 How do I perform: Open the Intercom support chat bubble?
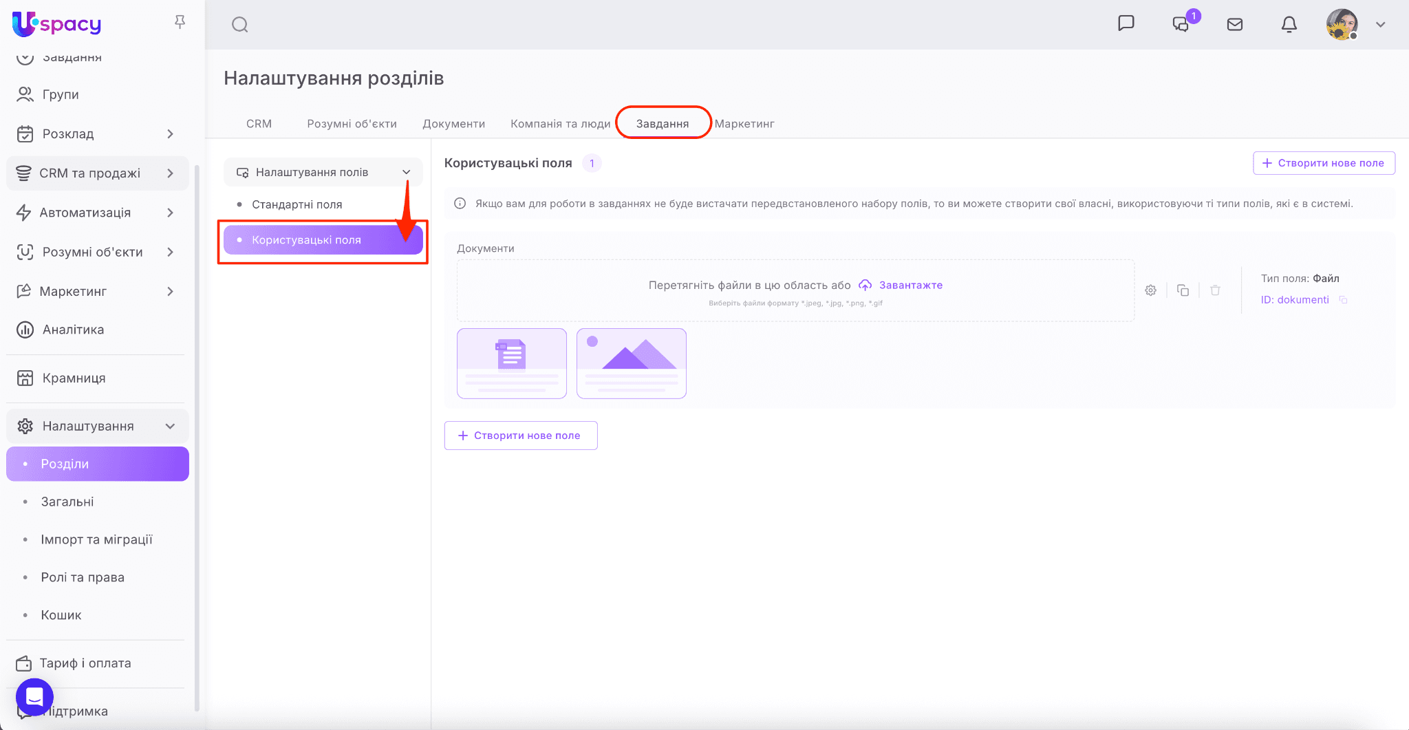coord(34,696)
